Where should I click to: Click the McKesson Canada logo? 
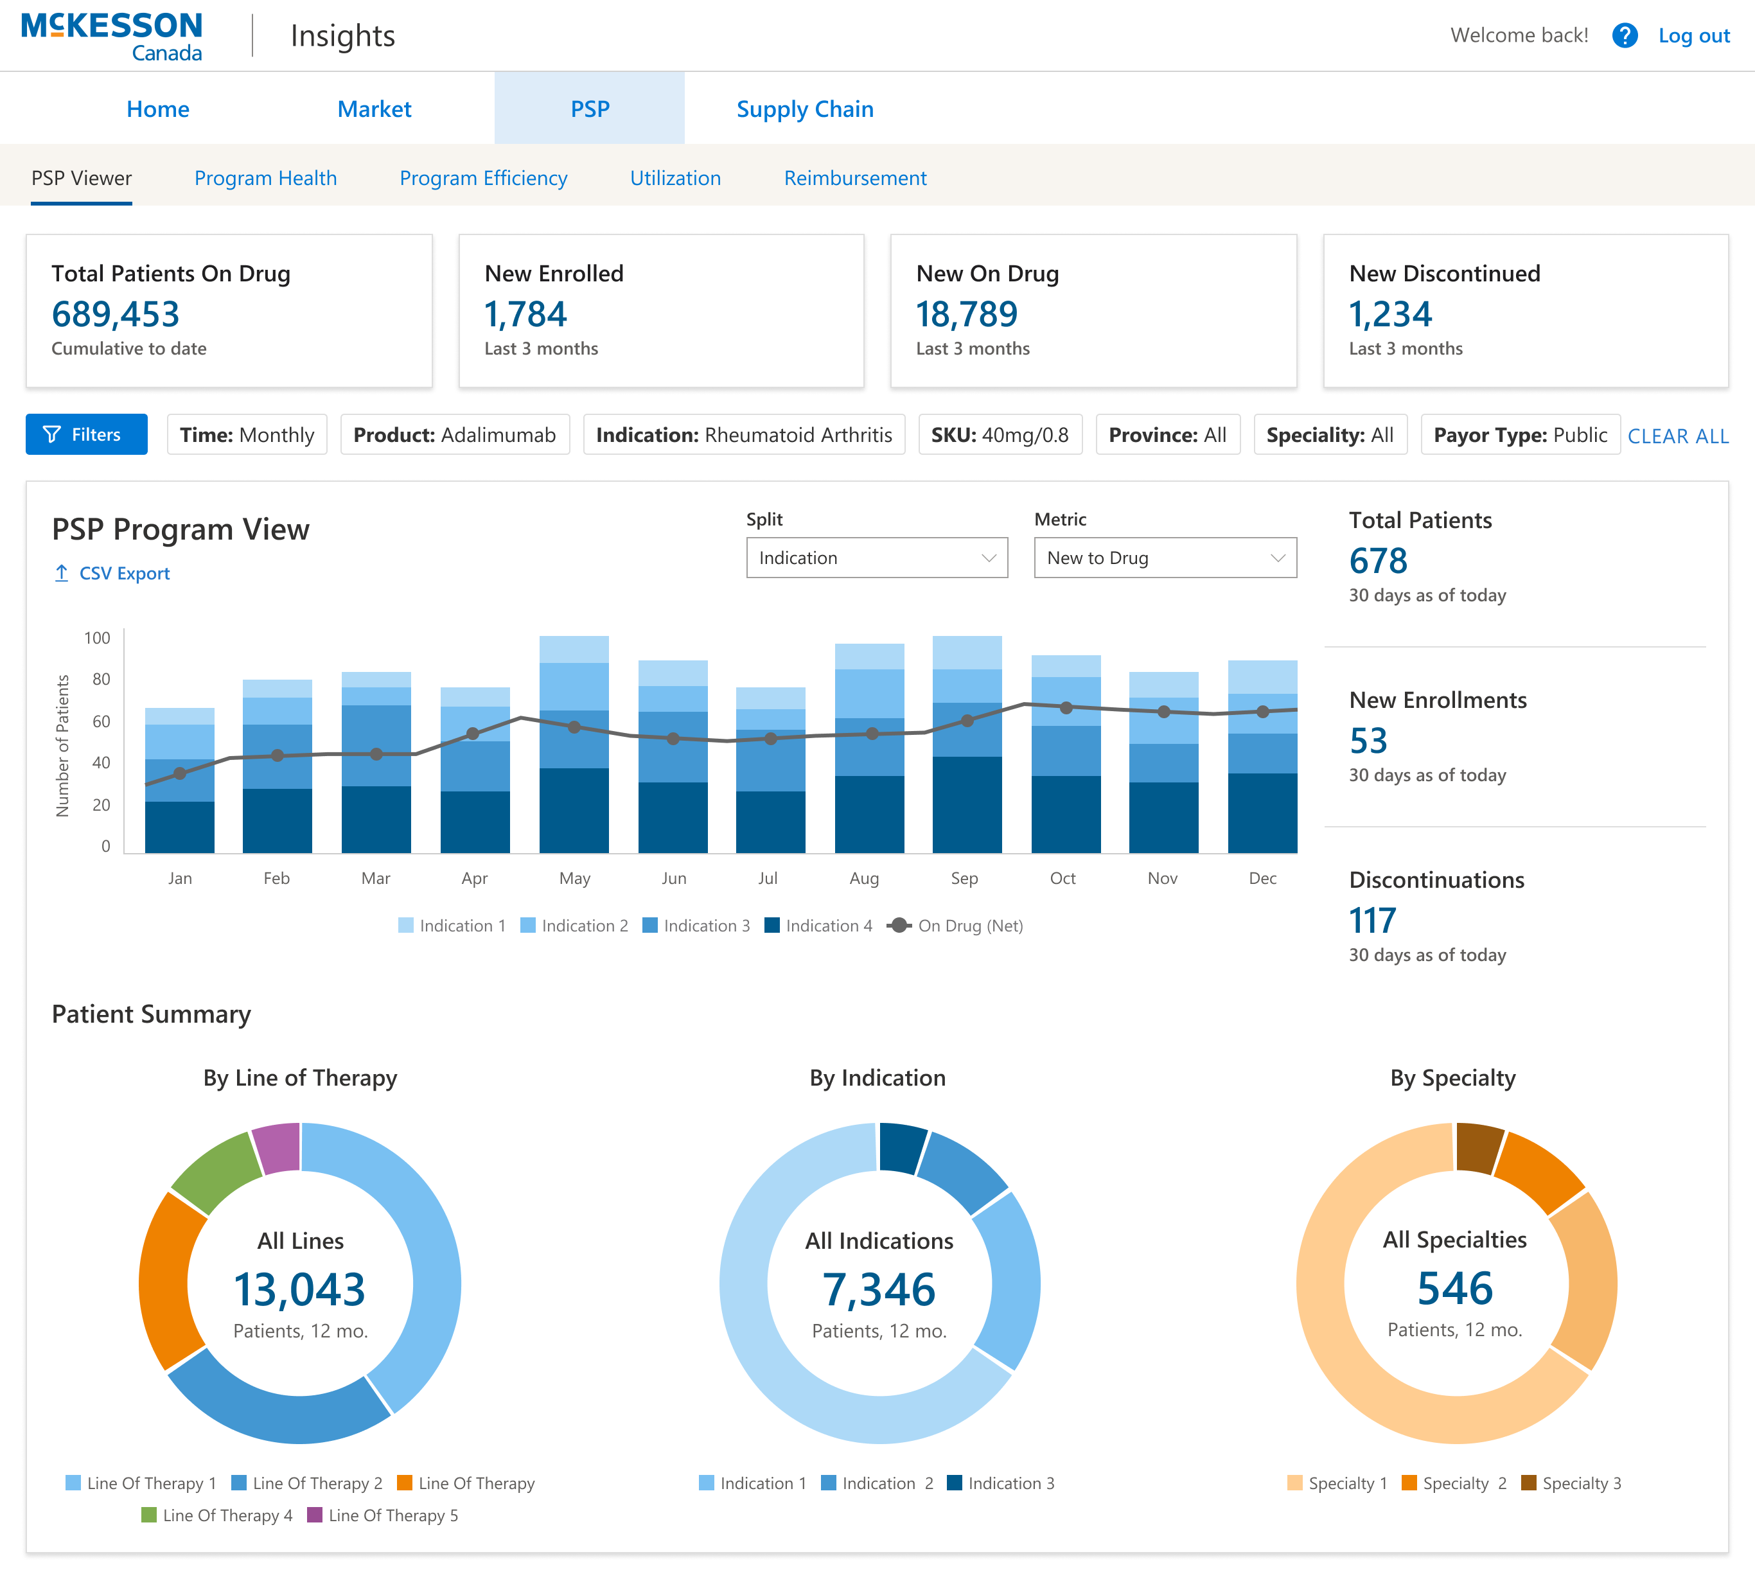(112, 37)
